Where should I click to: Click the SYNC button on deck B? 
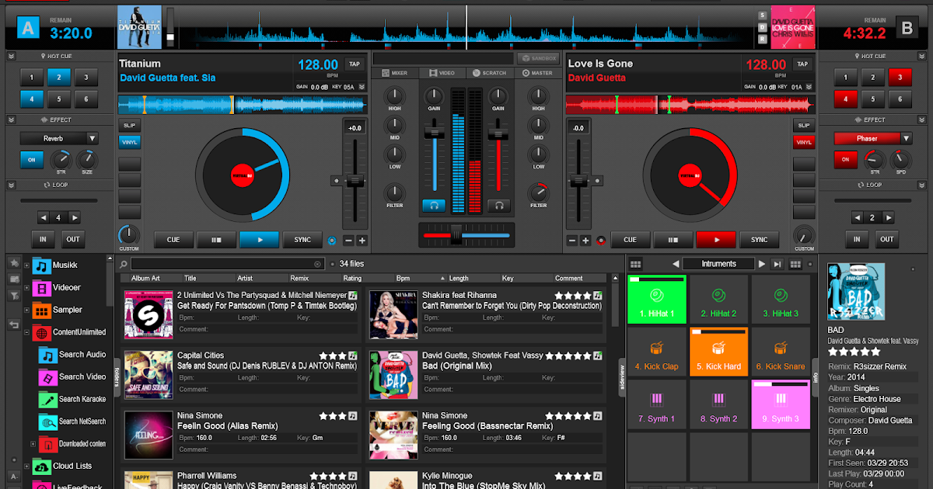(x=759, y=240)
